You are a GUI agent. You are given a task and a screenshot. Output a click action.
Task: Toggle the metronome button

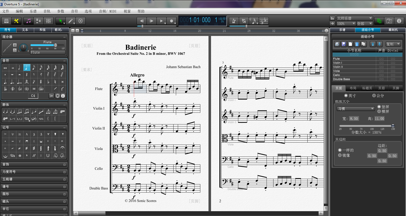[x=234, y=21]
